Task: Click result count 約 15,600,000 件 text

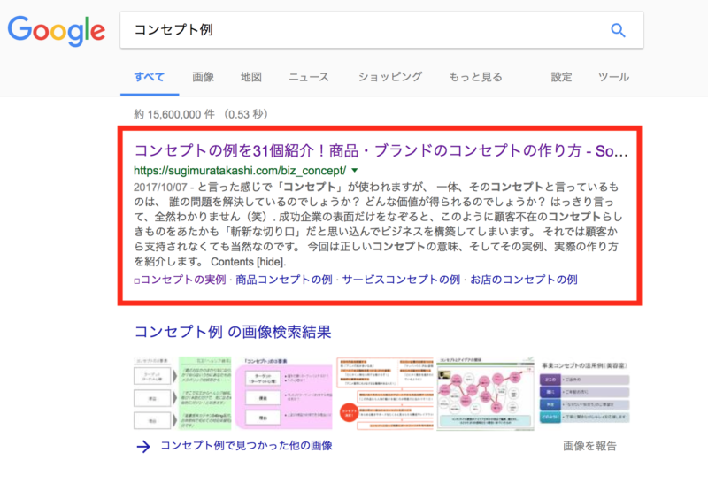Action: (x=174, y=114)
